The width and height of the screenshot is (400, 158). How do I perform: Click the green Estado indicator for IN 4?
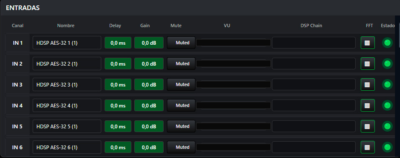pos(387,105)
